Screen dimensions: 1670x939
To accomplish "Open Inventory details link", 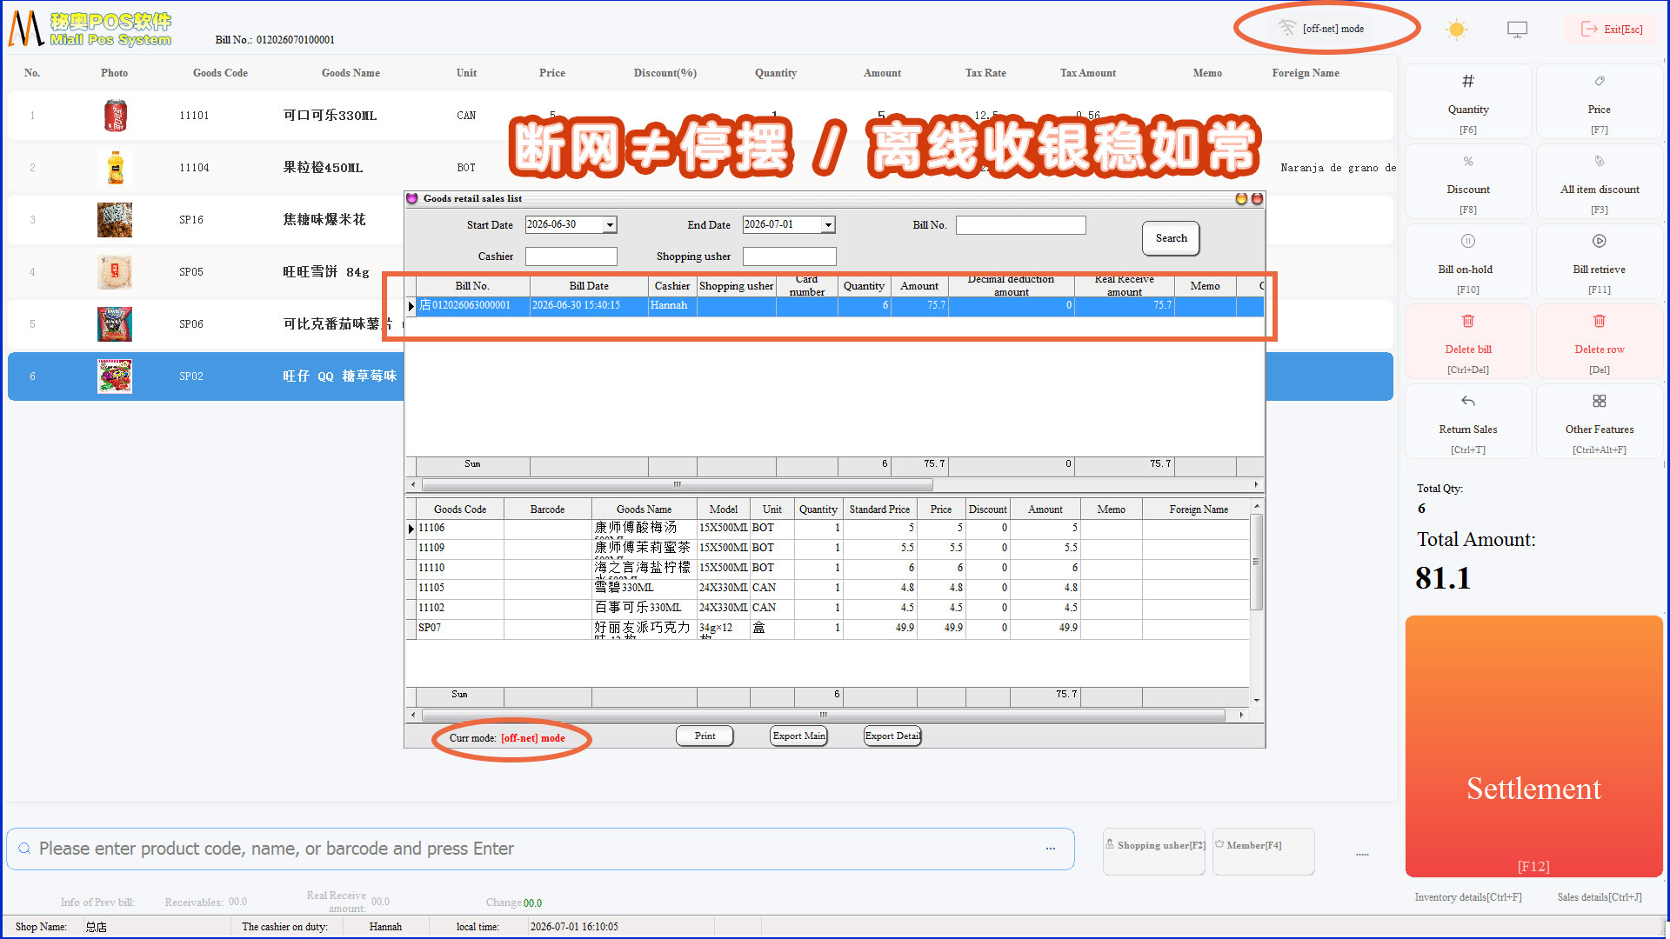I will tap(1468, 897).
